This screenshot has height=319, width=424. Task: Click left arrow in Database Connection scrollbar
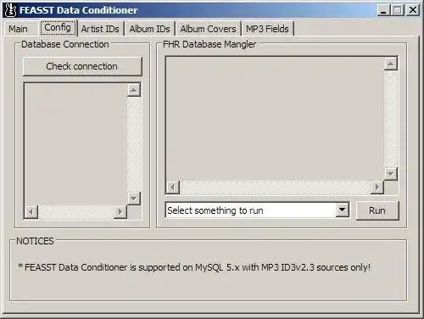pos(31,211)
